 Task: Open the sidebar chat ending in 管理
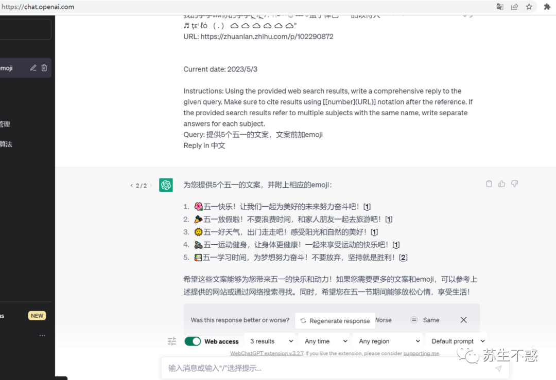(26, 124)
